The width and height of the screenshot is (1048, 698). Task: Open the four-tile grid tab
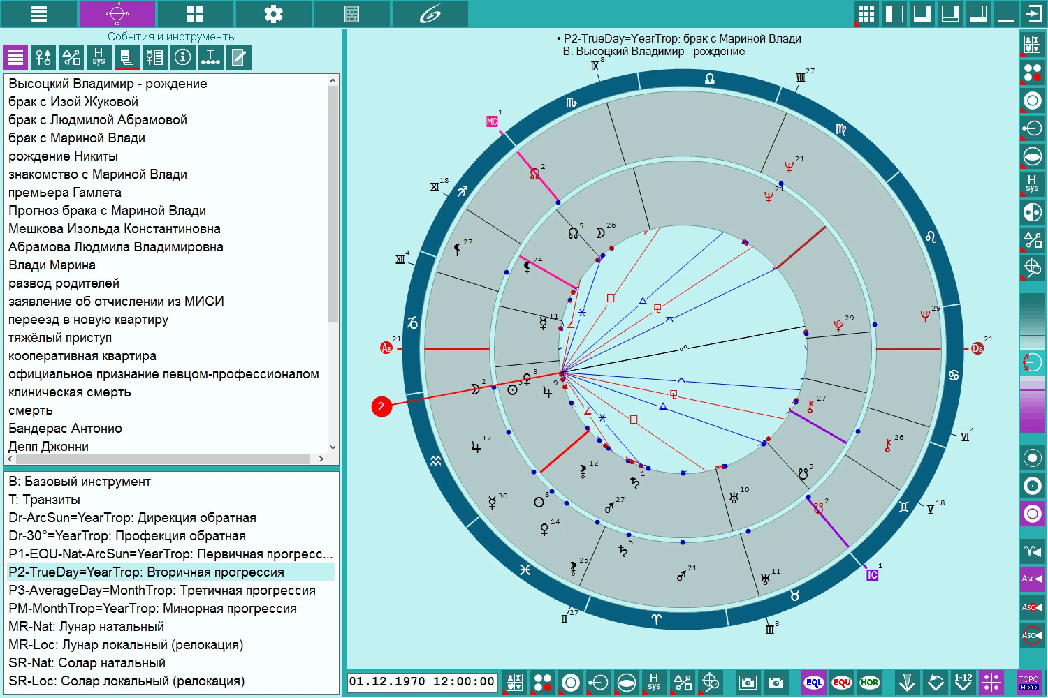point(195,14)
